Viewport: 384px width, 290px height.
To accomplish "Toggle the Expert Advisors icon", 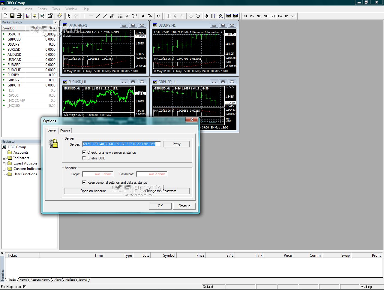I will click(220, 16).
